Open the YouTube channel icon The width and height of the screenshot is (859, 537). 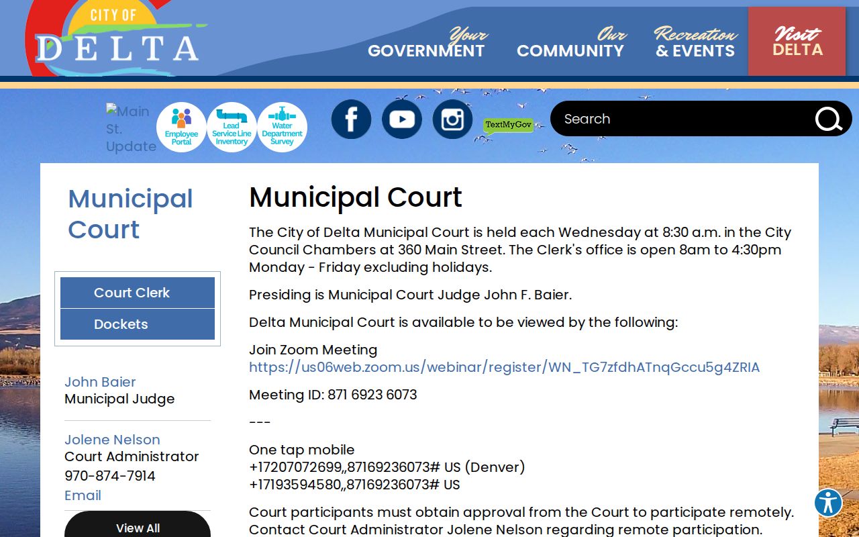(x=402, y=119)
